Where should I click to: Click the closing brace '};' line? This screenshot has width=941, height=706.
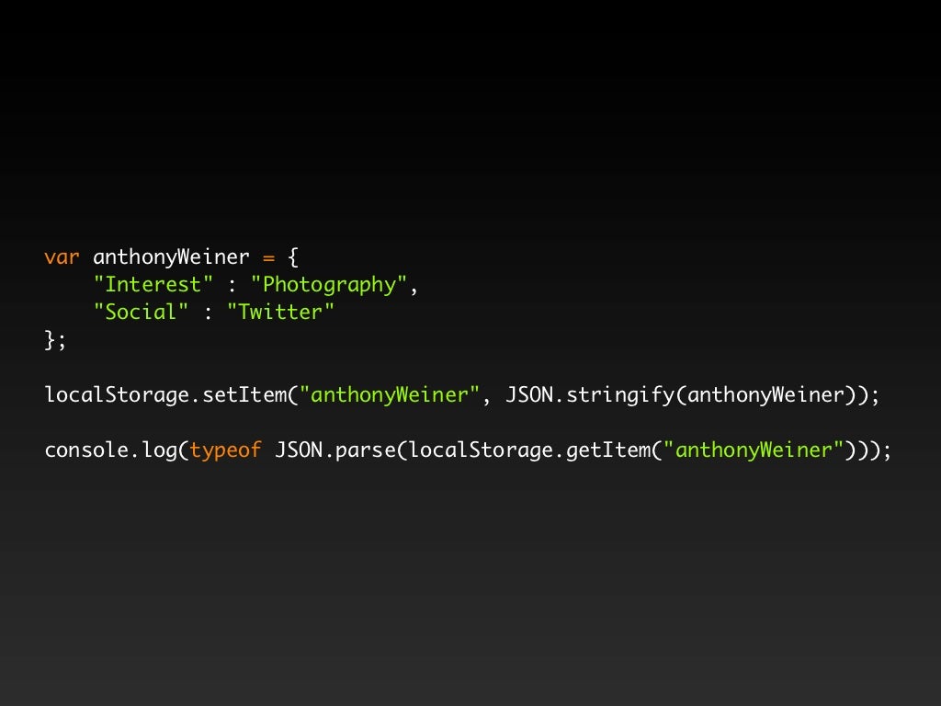55,340
